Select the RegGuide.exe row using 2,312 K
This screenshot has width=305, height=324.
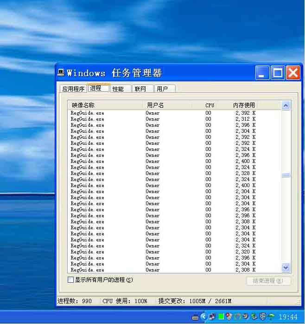pos(174,119)
